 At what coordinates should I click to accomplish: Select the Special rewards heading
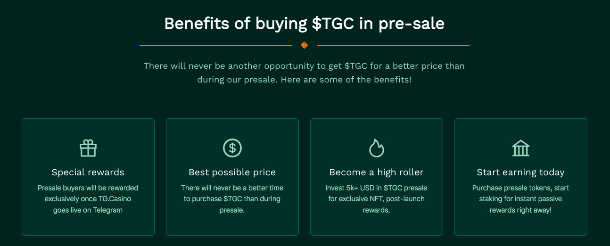pos(88,172)
